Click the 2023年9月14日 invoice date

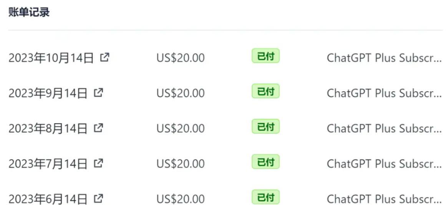pyautogui.click(x=48, y=93)
